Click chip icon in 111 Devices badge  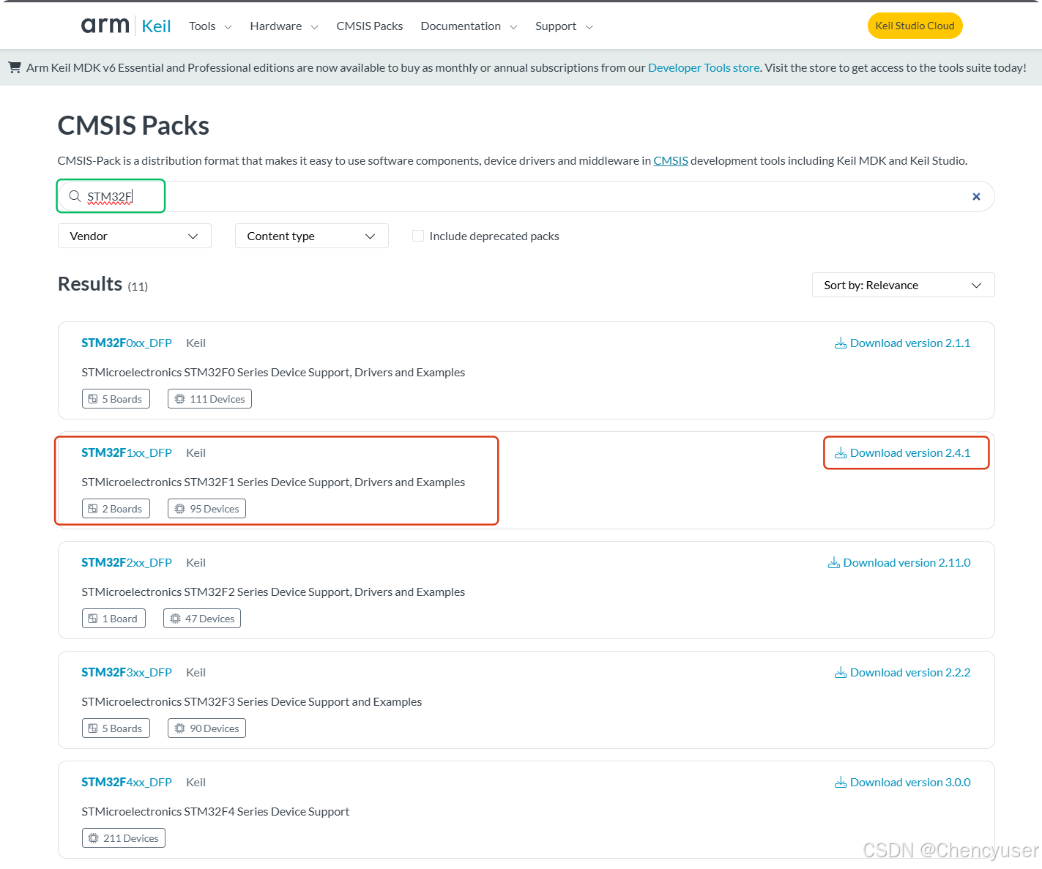point(180,399)
